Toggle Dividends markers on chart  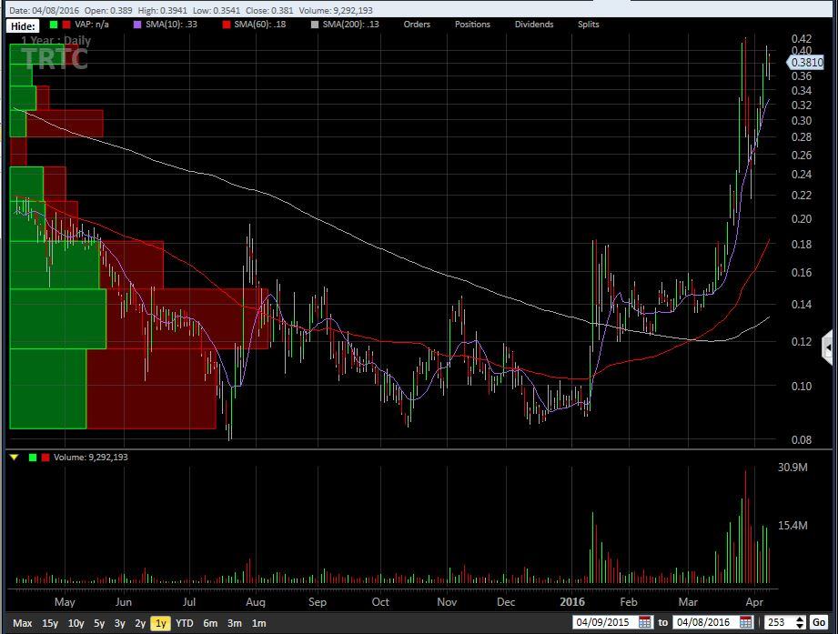click(533, 25)
